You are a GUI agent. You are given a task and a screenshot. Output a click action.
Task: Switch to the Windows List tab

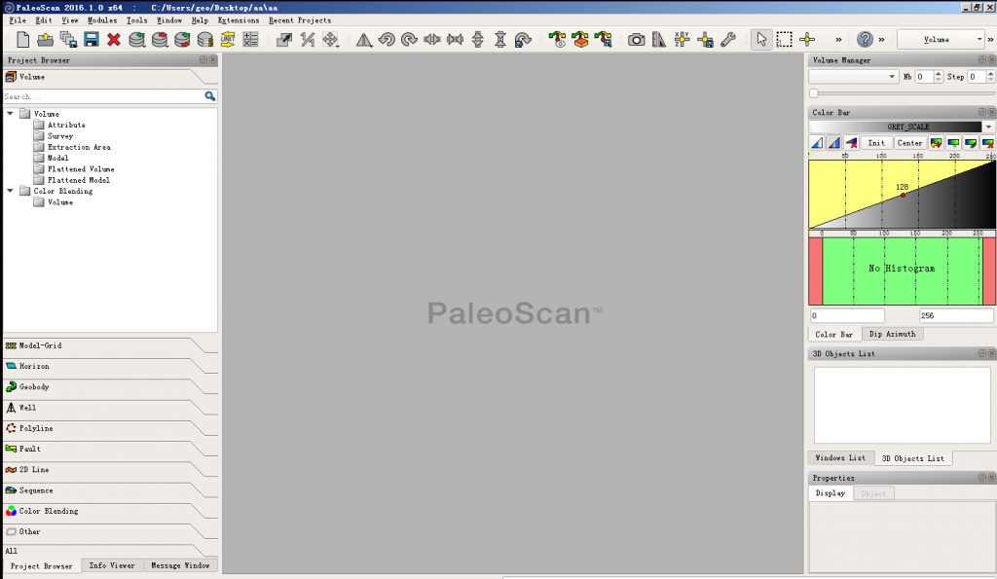pyautogui.click(x=840, y=457)
